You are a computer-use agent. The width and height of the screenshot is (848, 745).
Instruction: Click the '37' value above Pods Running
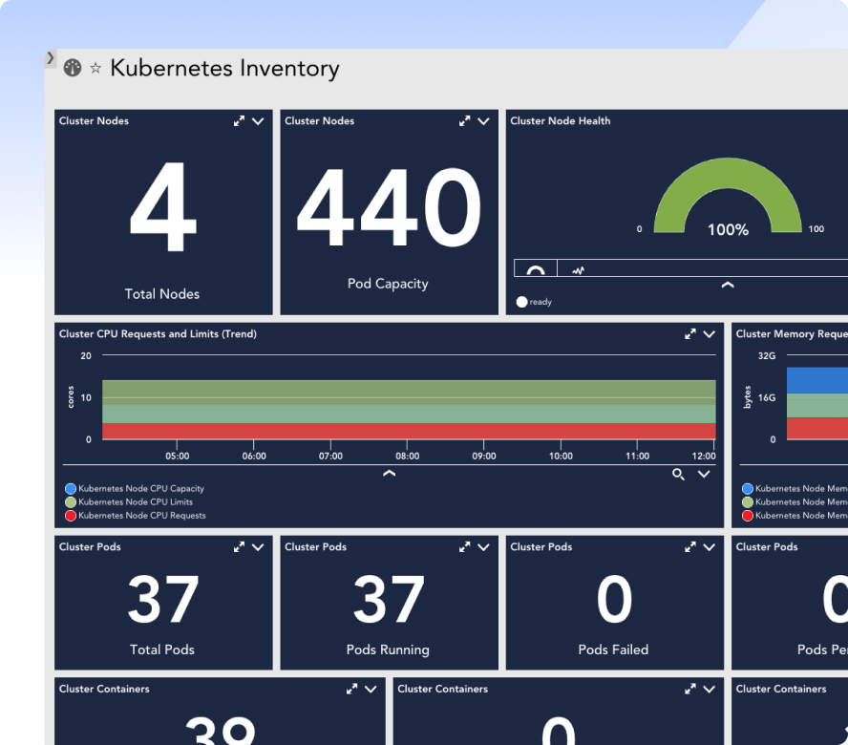click(389, 600)
